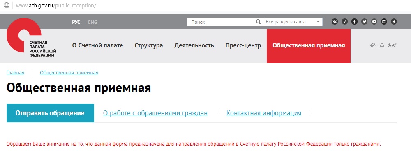Go to home page house icon

tap(373, 45)
